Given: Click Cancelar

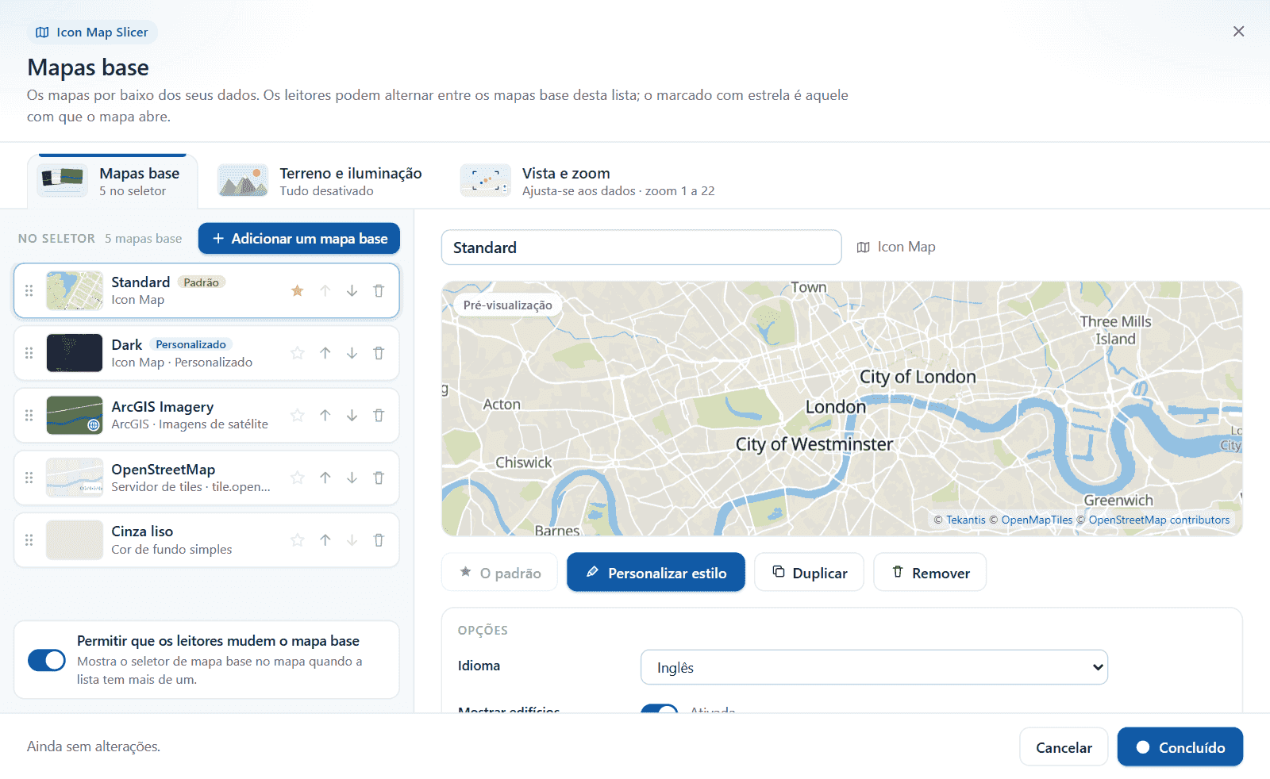Looking at the screenshot, I should (1064, 747).
